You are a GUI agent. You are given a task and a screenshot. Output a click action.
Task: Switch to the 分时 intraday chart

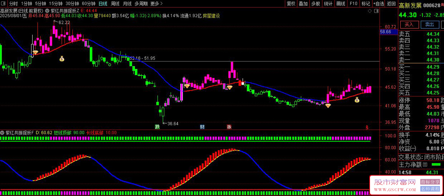(13, 4)
